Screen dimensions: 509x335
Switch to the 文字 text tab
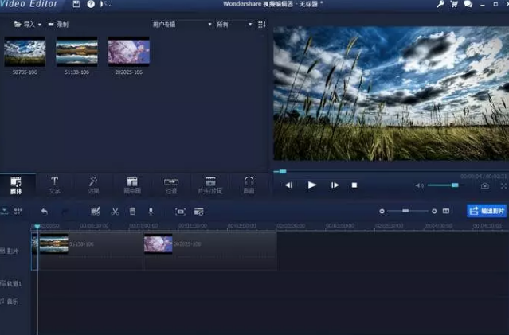(x=54, y=185)
